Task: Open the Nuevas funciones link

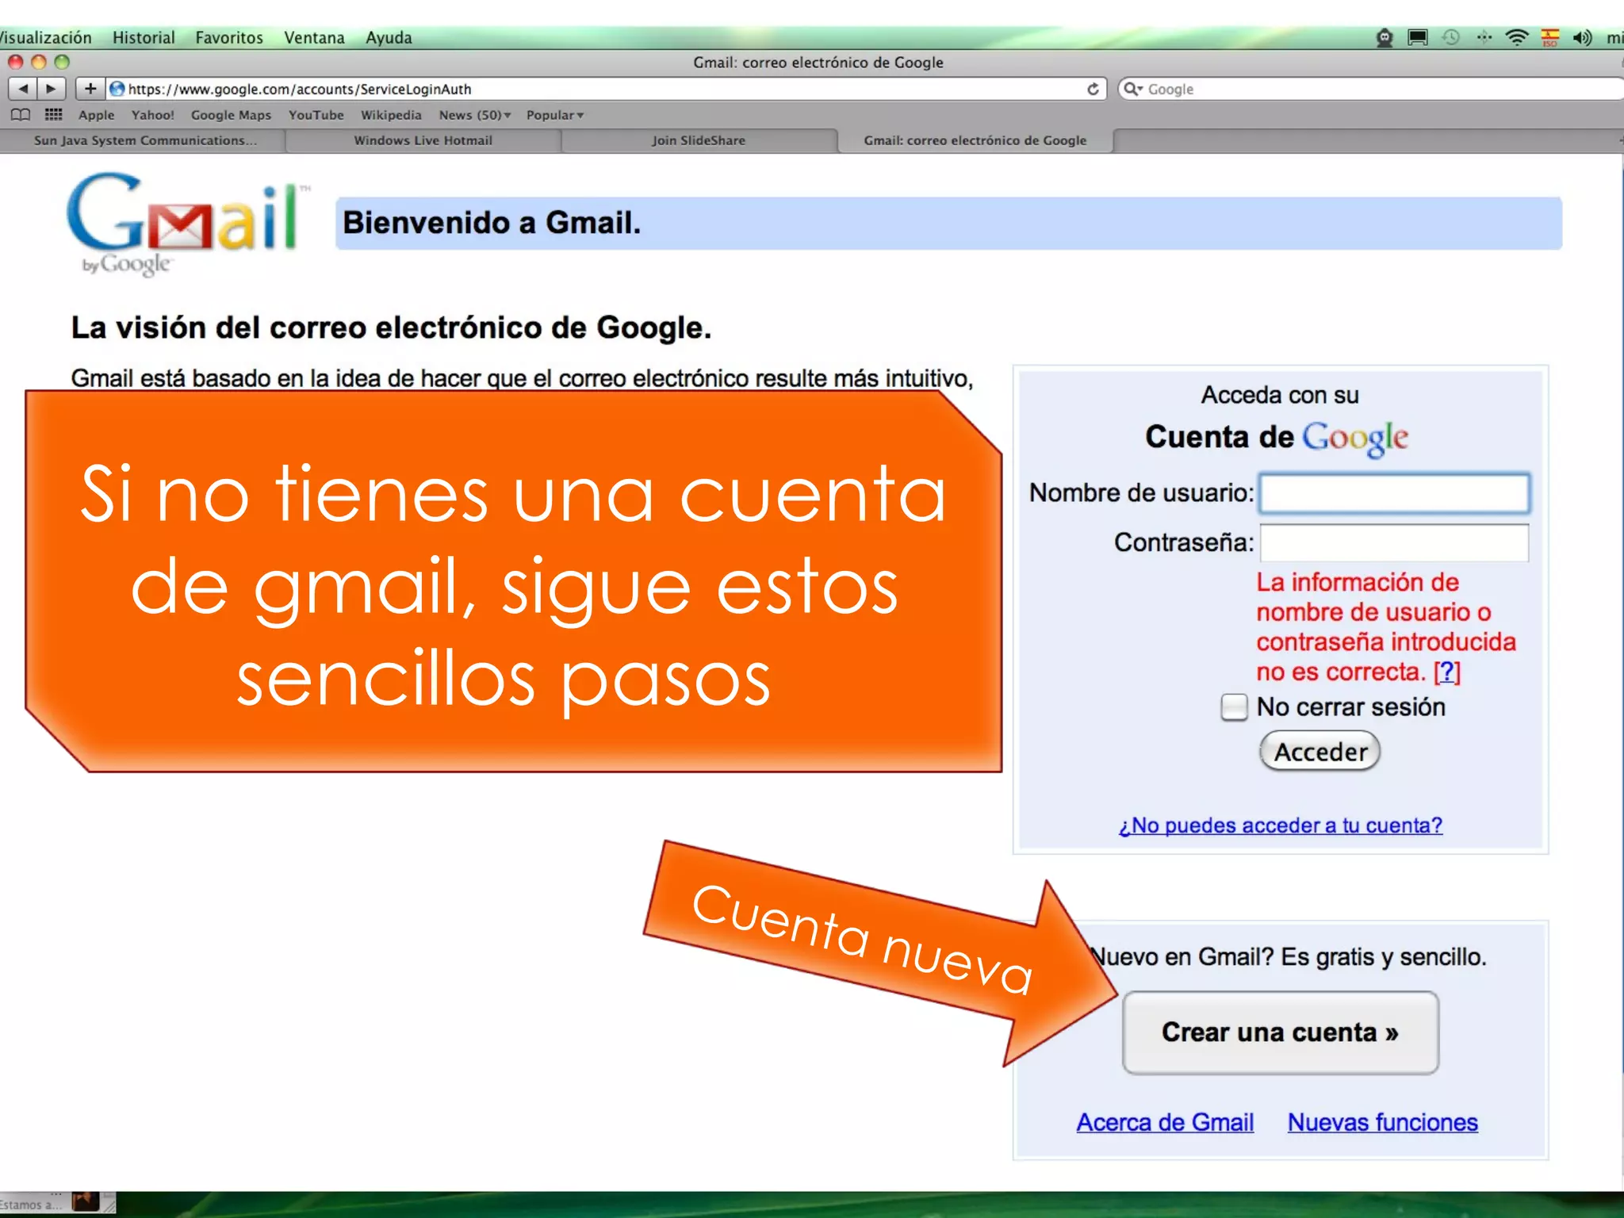Action: [x=1382, y=1122]
